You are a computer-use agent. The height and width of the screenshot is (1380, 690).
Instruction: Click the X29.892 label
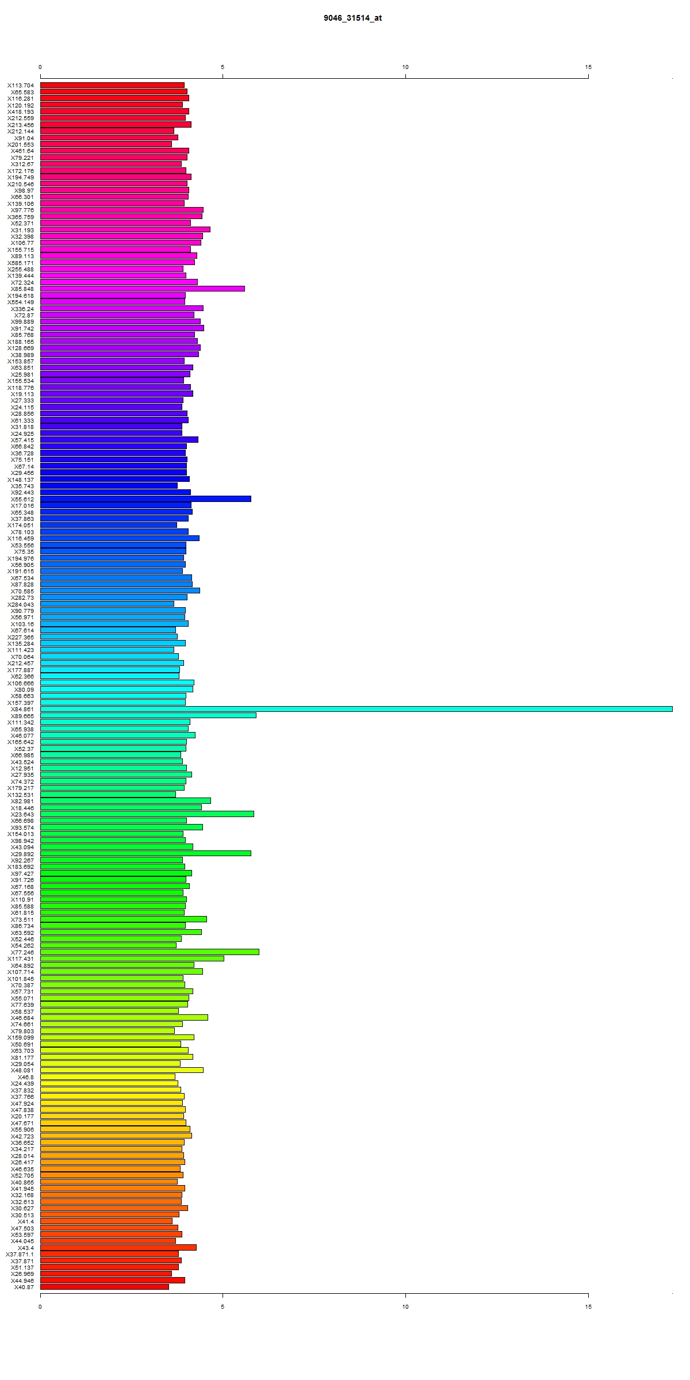[x=22, y=854]
